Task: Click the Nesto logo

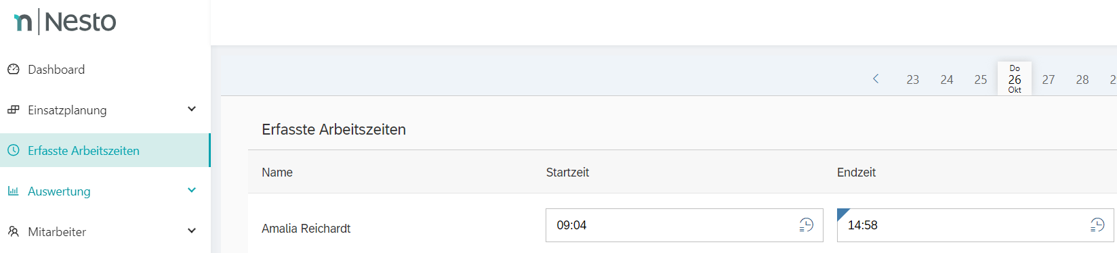Action: [x=65, y=22]
